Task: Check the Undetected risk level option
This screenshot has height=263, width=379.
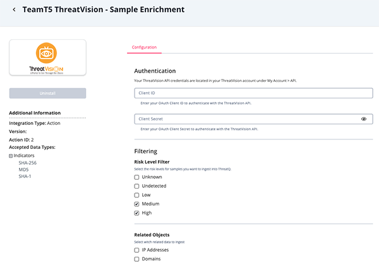Action: click(x=136, y=187)
